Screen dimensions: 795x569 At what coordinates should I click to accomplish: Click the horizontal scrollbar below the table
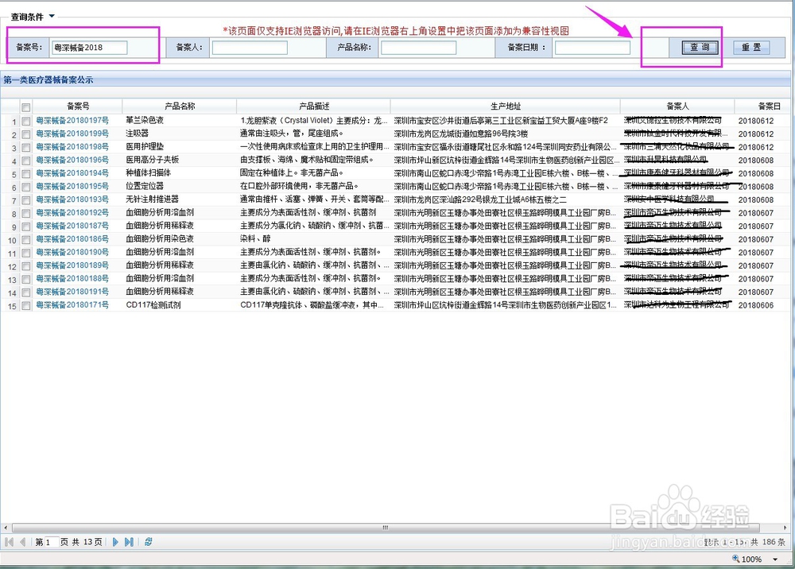click(x=385, y=527)
